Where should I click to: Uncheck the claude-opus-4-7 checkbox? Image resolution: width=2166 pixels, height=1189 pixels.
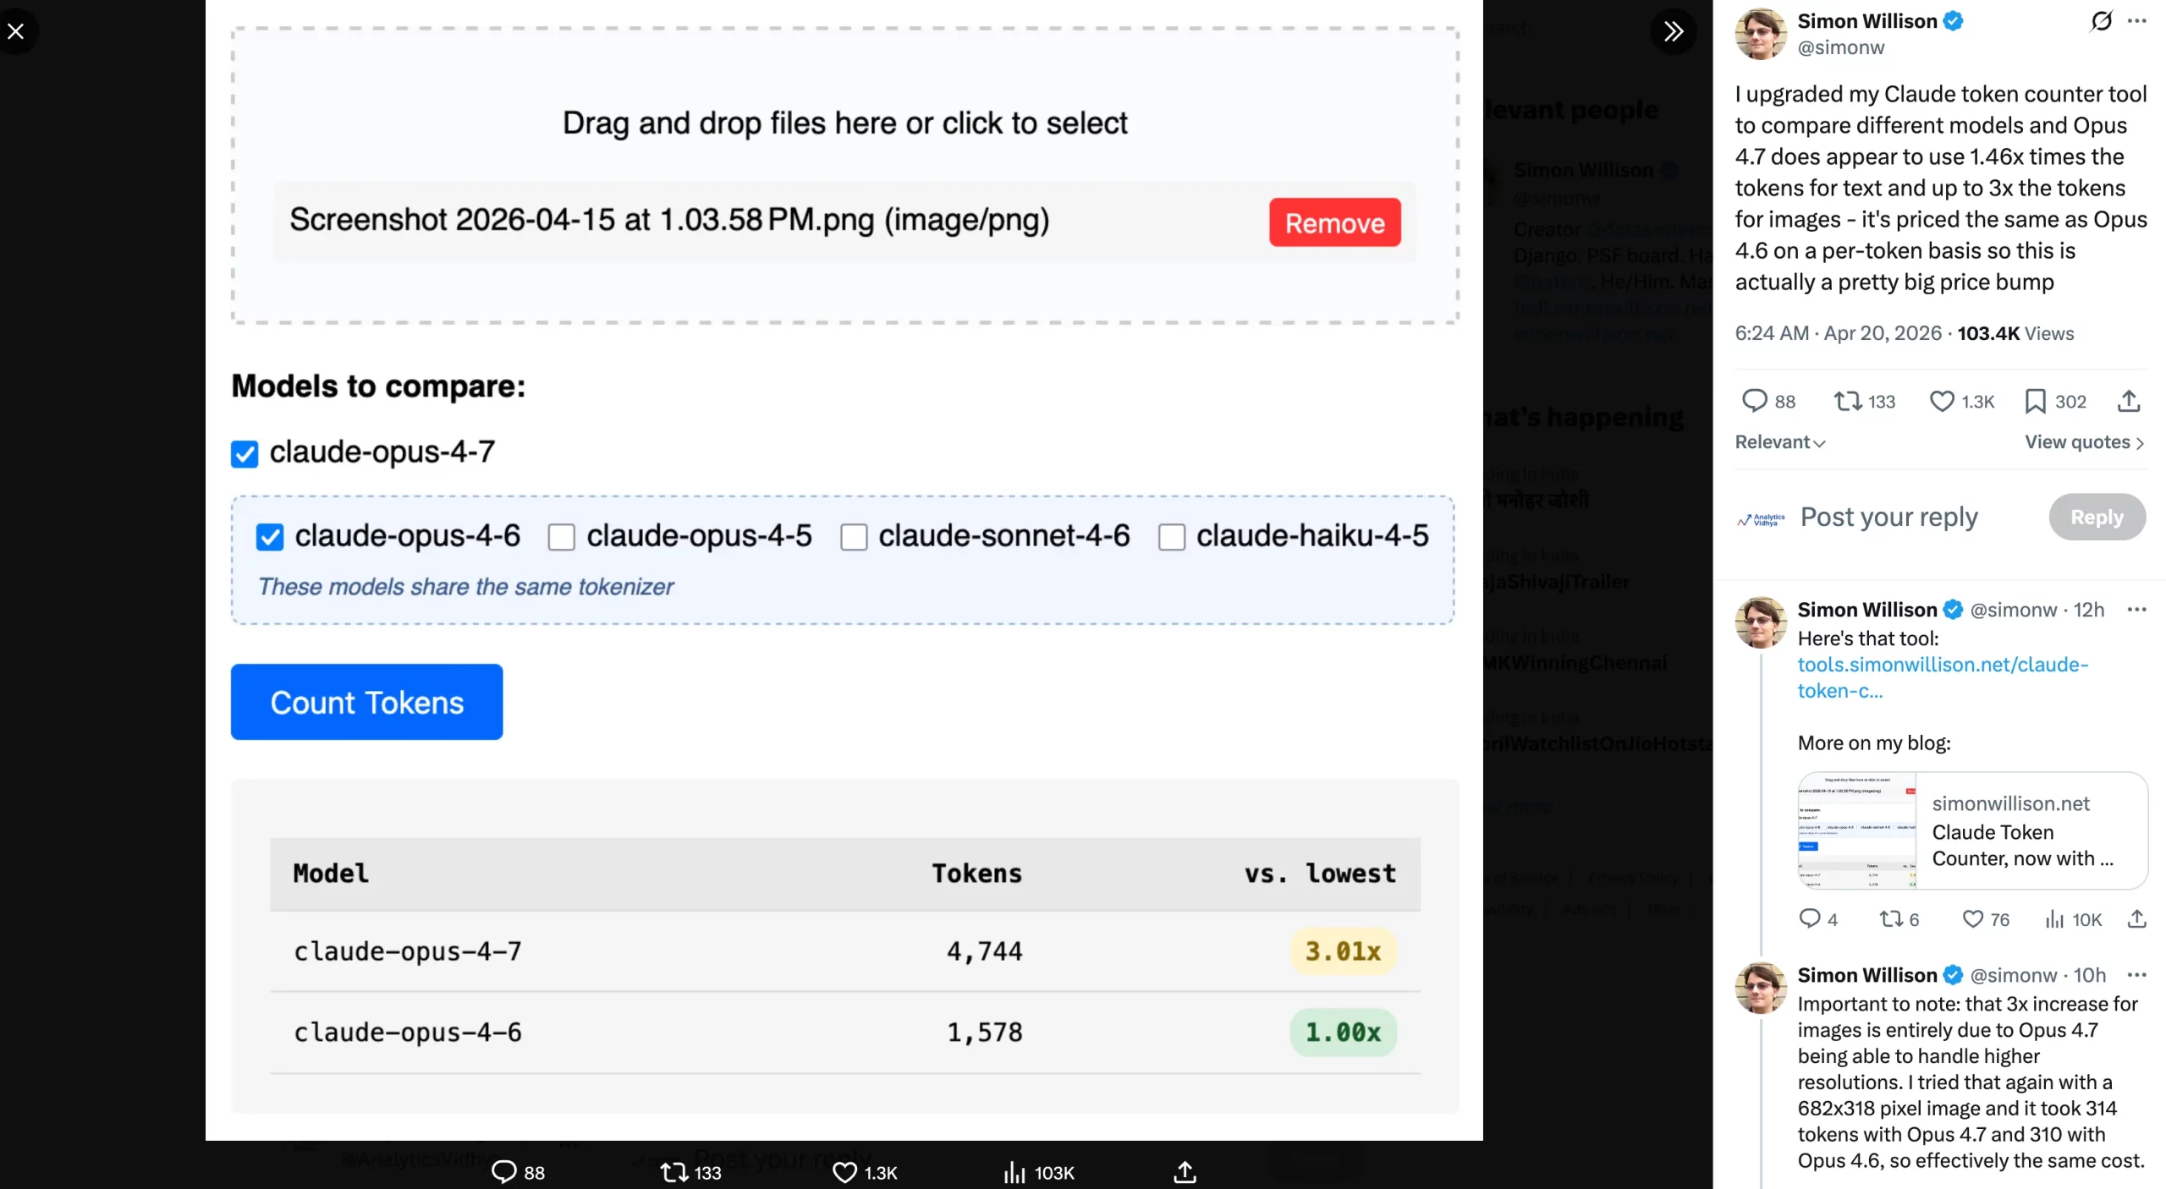[245, 454]
